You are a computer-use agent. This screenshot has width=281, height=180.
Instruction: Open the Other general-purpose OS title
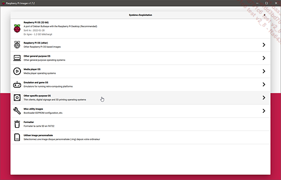click(x=37, y=56)
